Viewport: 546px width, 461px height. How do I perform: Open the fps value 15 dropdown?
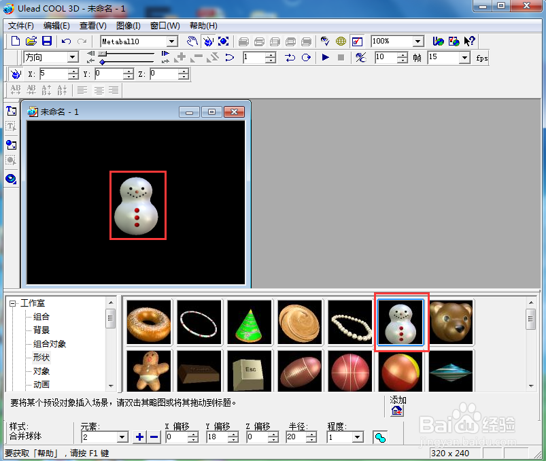pyautogui.click(x=464, y=57)
